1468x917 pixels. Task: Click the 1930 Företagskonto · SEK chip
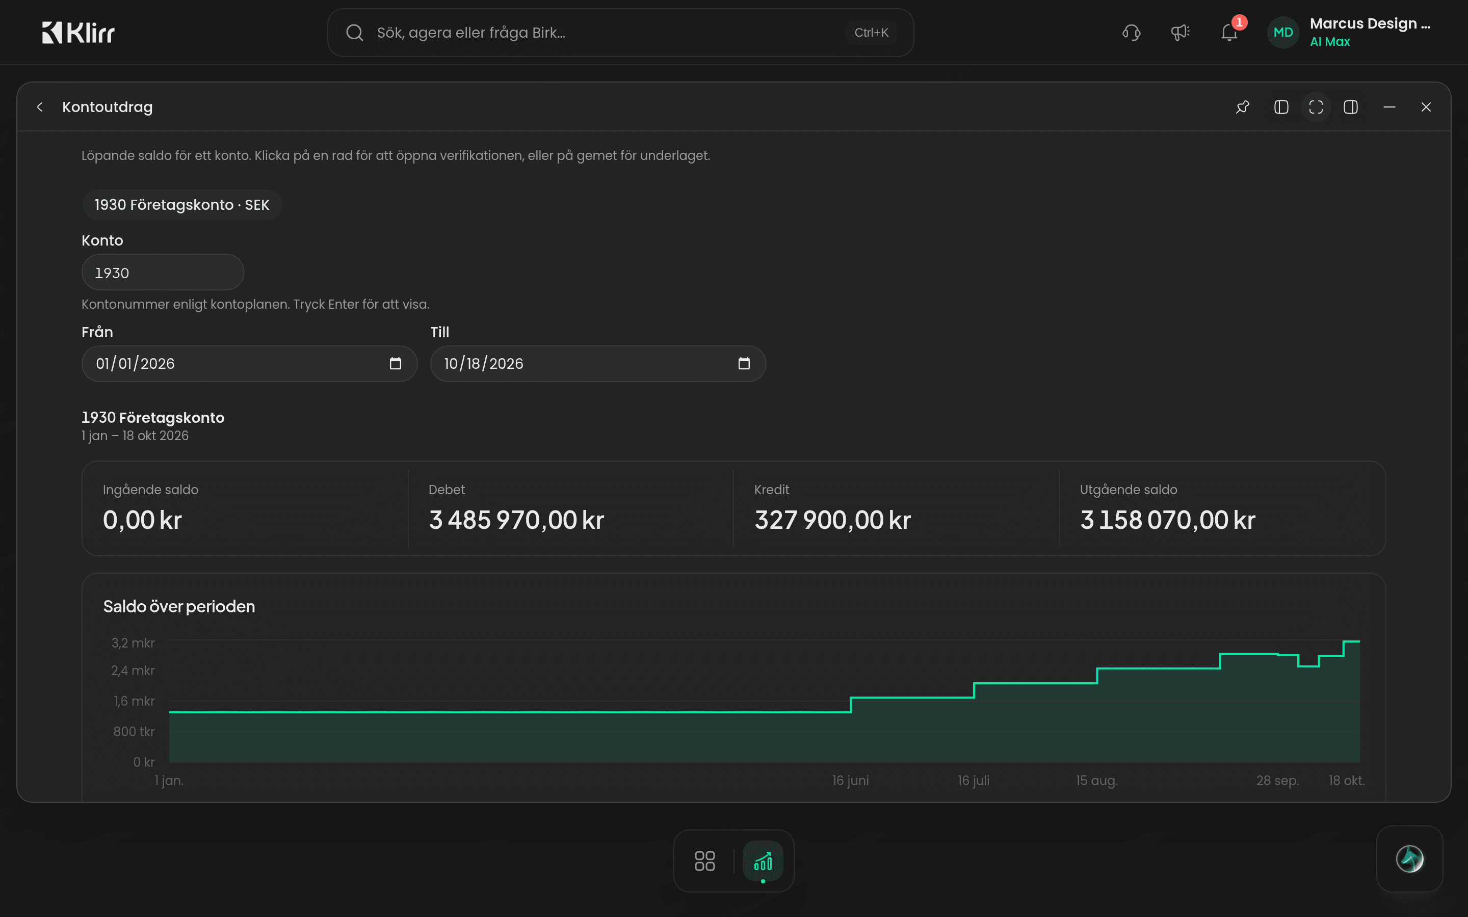[x=182, y=205]
